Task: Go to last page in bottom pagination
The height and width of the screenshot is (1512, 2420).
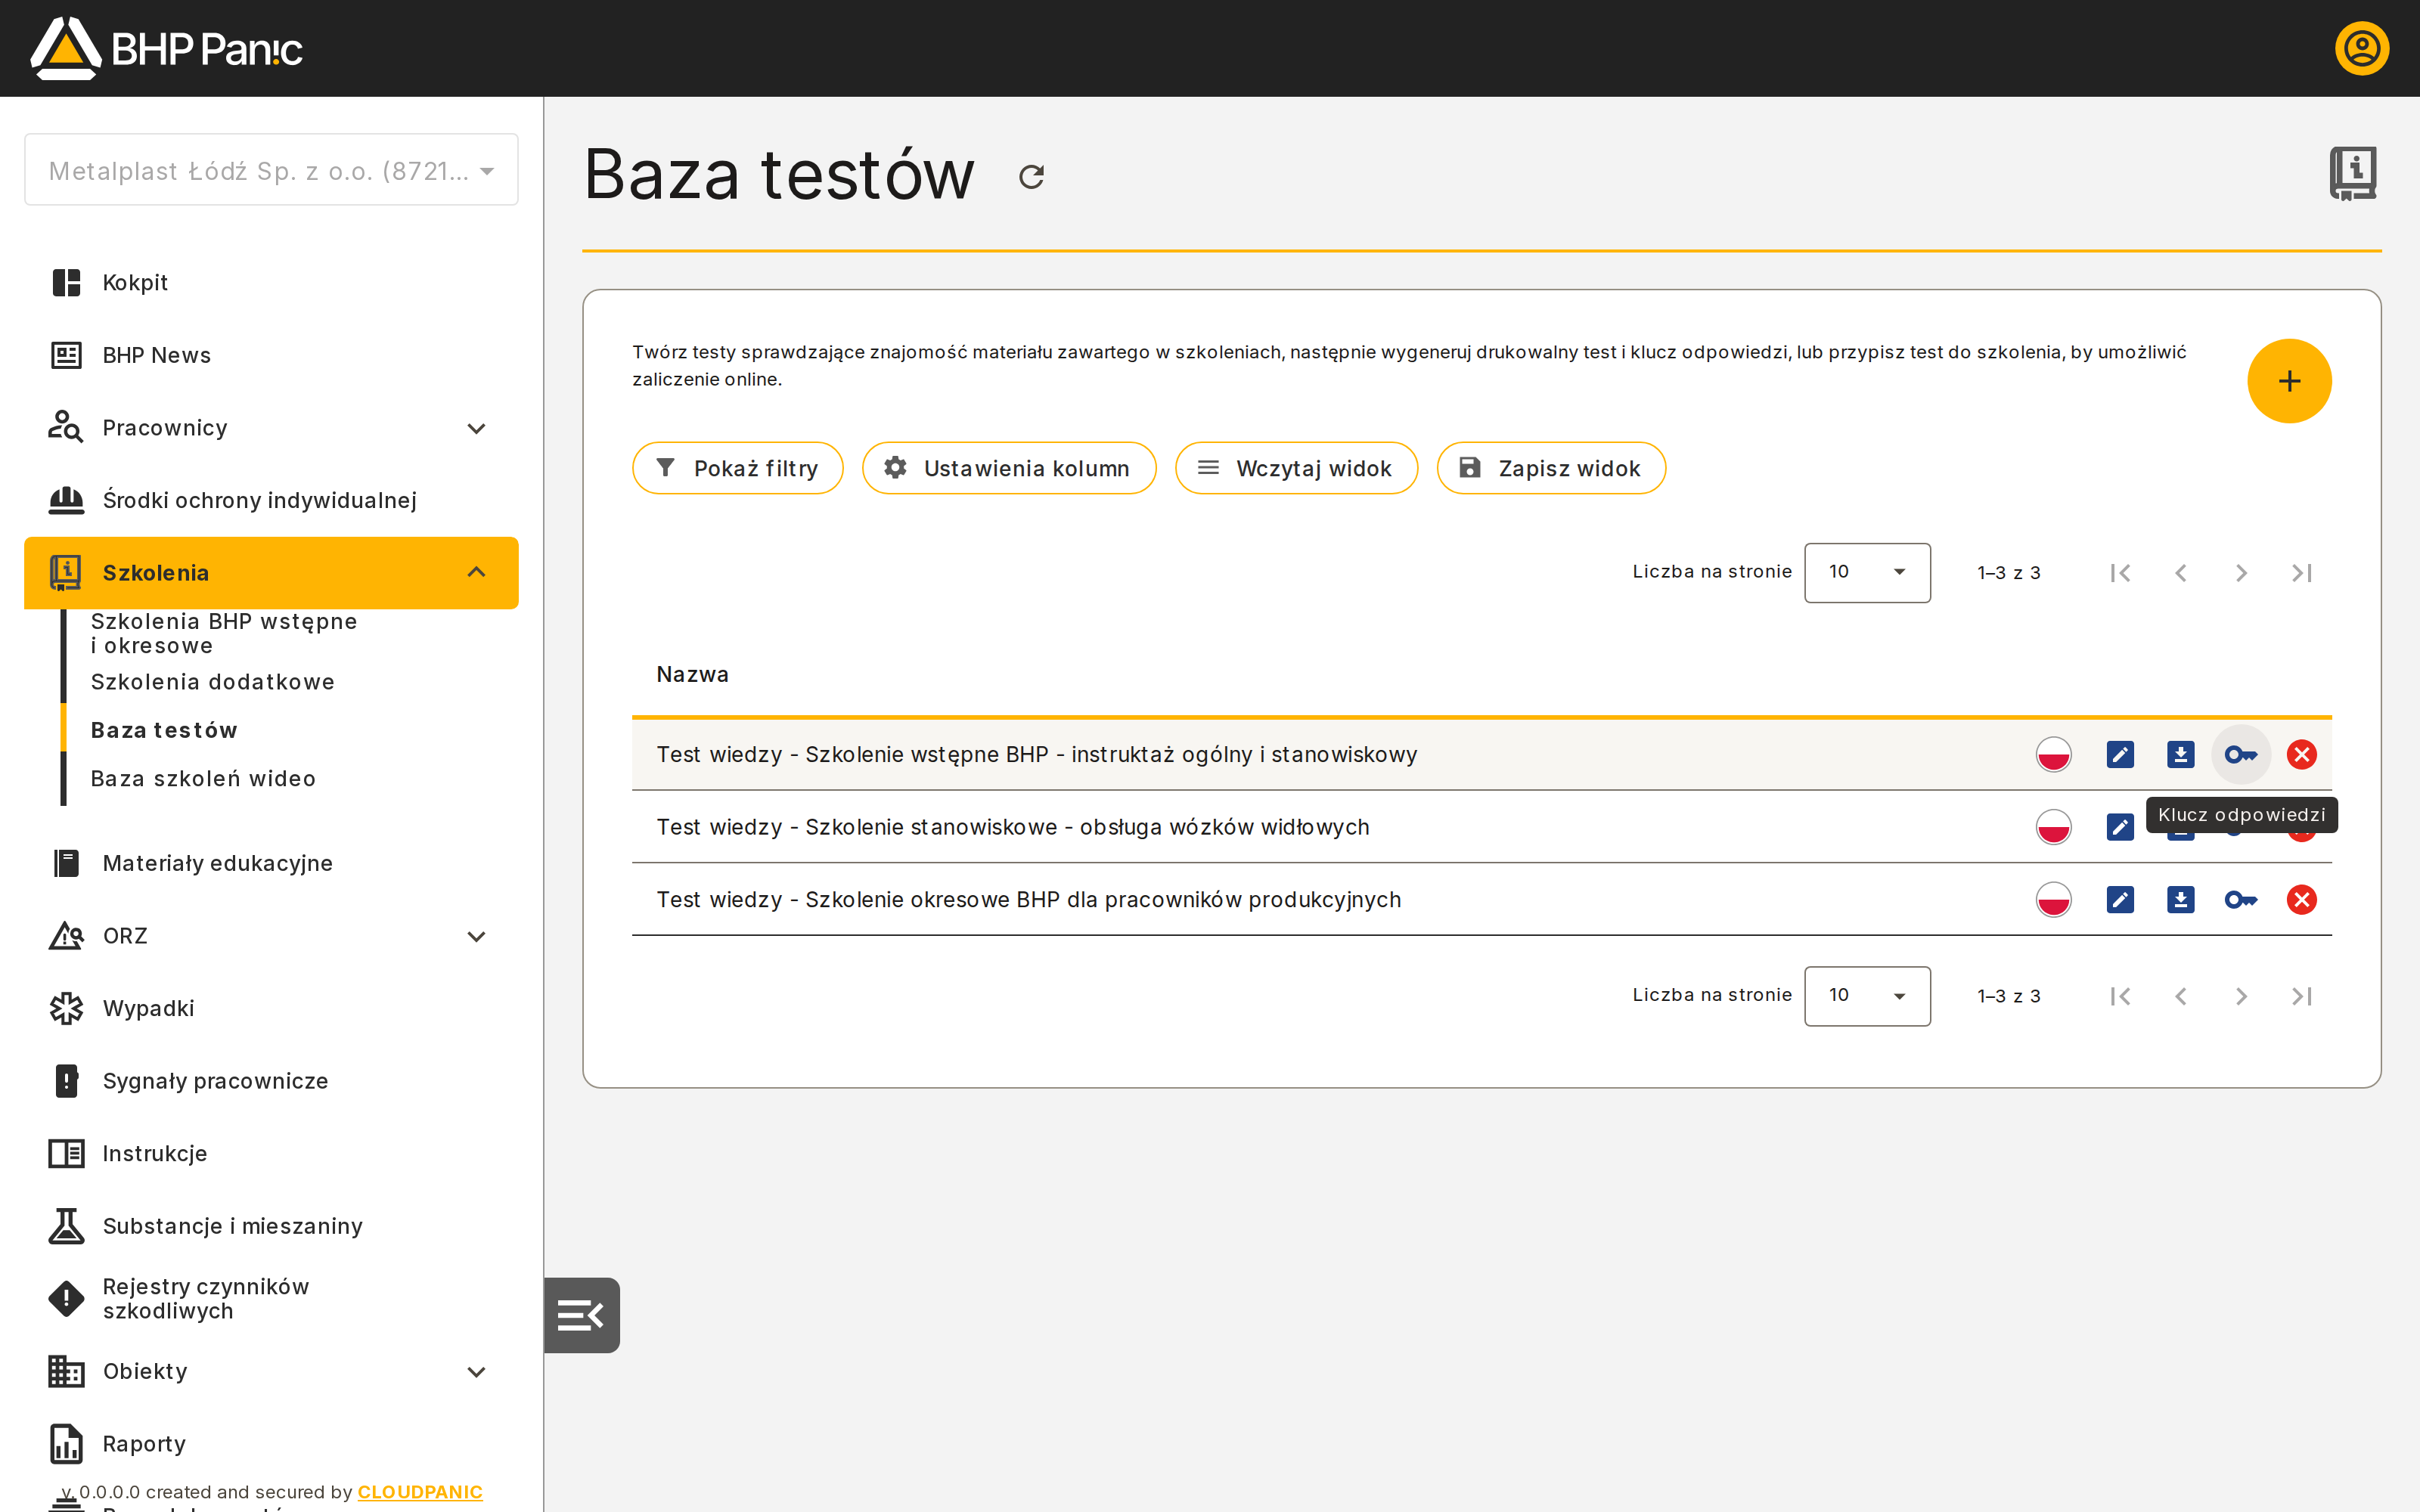Action: (x=2302, y=996)
